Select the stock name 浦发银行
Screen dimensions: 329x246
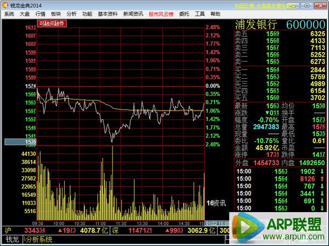[x=256, y=25]
